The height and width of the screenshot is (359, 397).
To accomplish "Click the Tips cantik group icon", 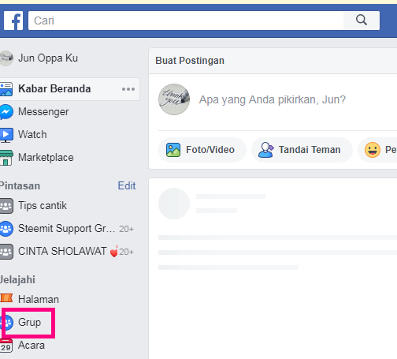I will coord(6,206).
